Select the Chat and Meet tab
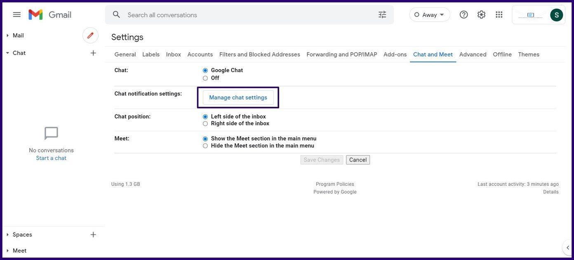 (433, 54)
